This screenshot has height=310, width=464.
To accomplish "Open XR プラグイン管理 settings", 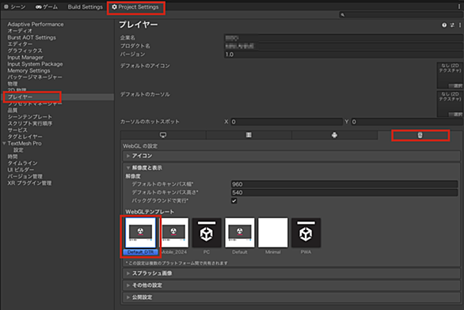I will pyautogui.click(x=29, y=183).
